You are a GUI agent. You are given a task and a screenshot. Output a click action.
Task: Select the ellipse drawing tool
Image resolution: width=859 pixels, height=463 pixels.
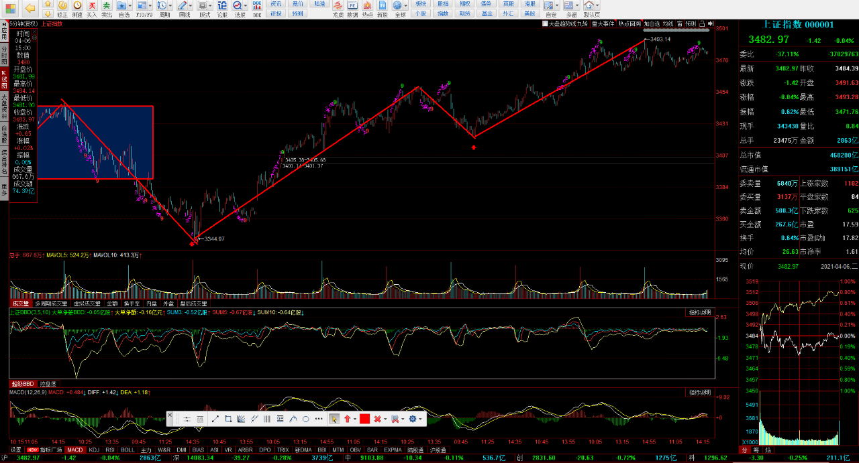pos(305,419)
